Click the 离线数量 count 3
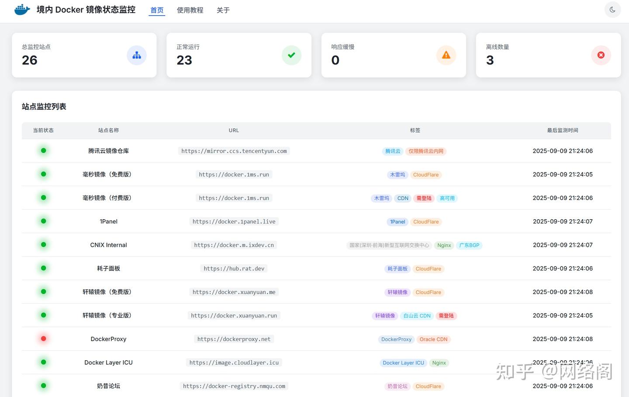 click(490, 60)
